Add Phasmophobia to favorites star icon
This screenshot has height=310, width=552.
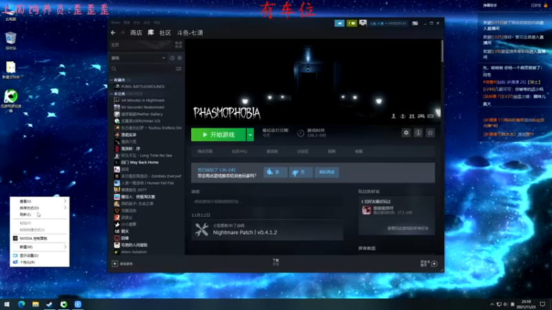[430, 133]
